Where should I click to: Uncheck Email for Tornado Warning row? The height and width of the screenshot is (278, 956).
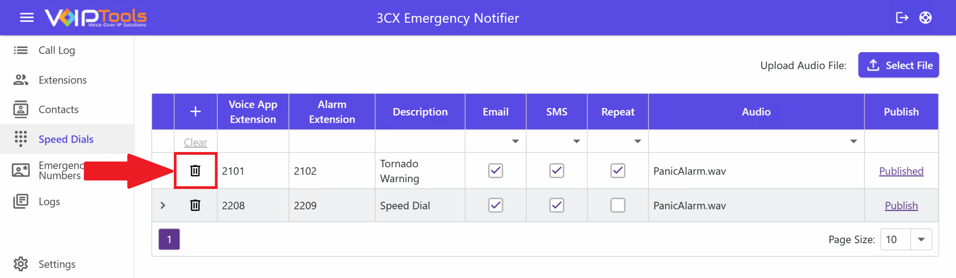496,171
